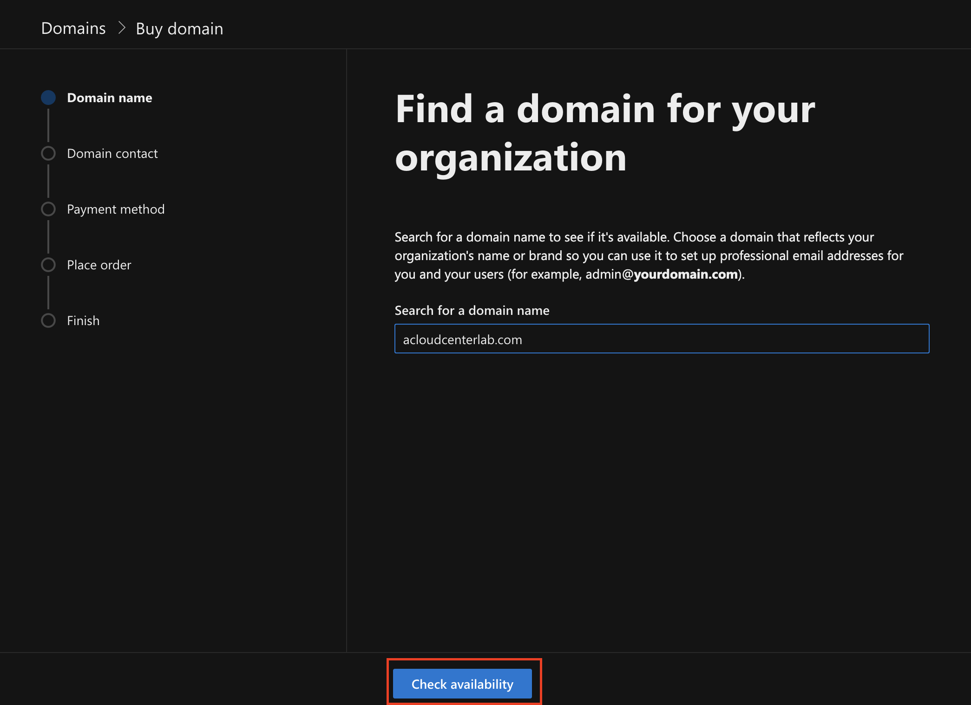The height and width of the screenshot is (705, 971).
Task: Click the Check availability button
Action: 462,683
